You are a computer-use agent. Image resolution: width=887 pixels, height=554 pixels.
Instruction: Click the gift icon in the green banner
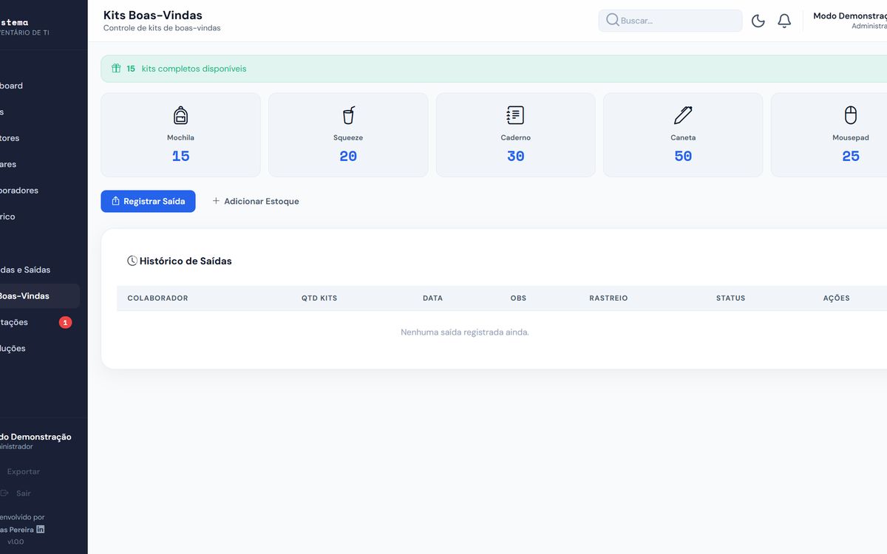(x=116, y=69)
